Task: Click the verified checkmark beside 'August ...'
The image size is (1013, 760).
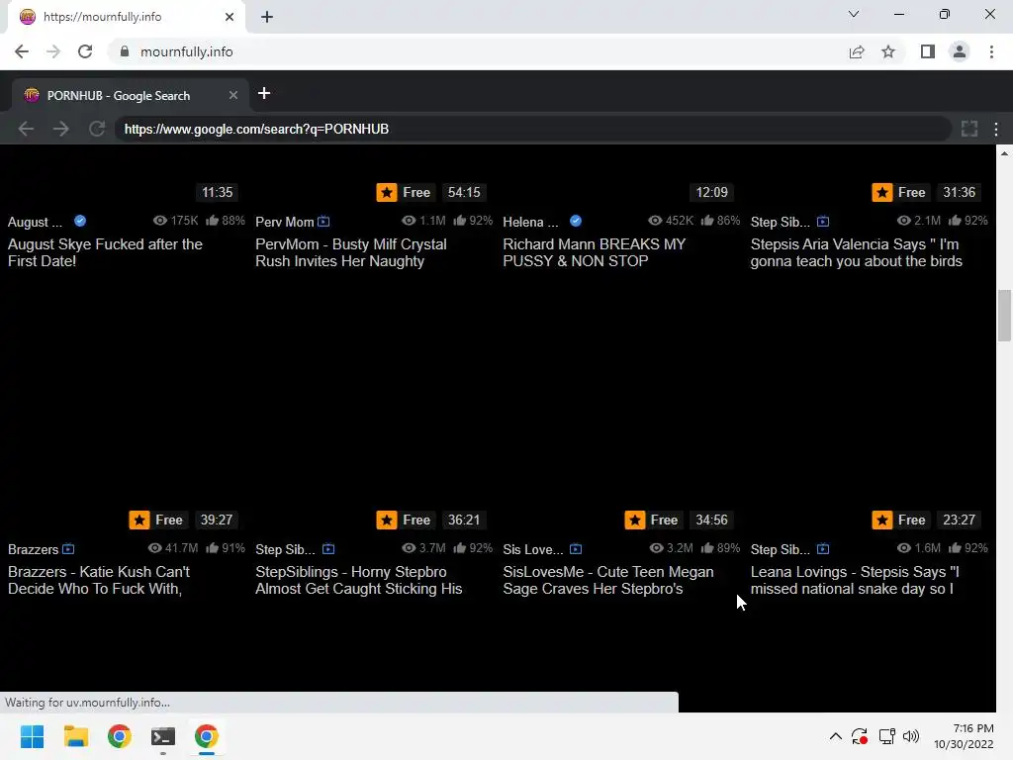Action: click(80, 221)
